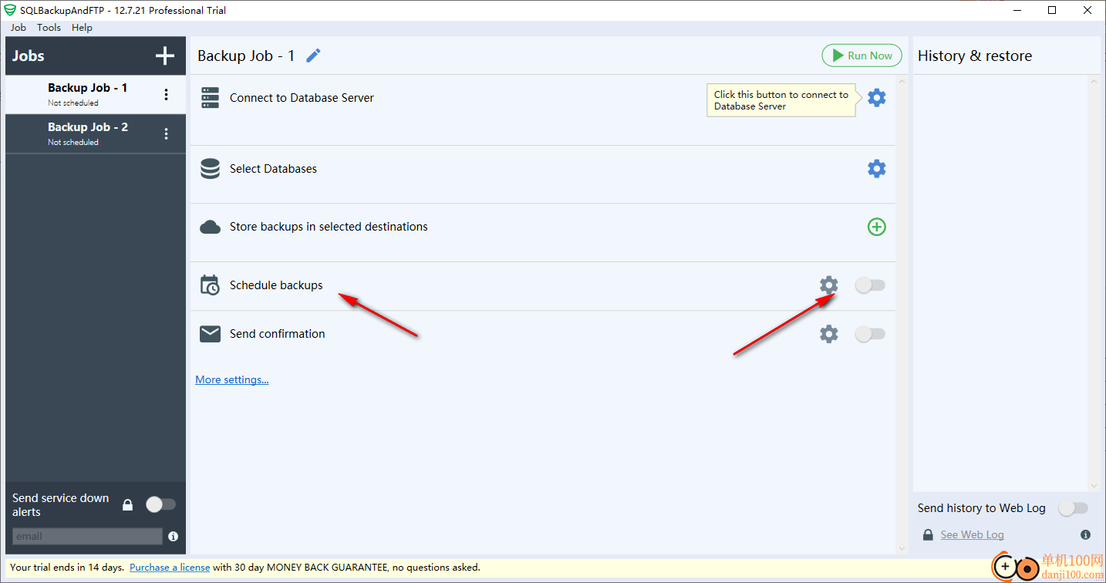The width and height of the screenshot is (1106, 583).
Task: Maximize the SQLBackupAndFTP window
Action: 1052,10
